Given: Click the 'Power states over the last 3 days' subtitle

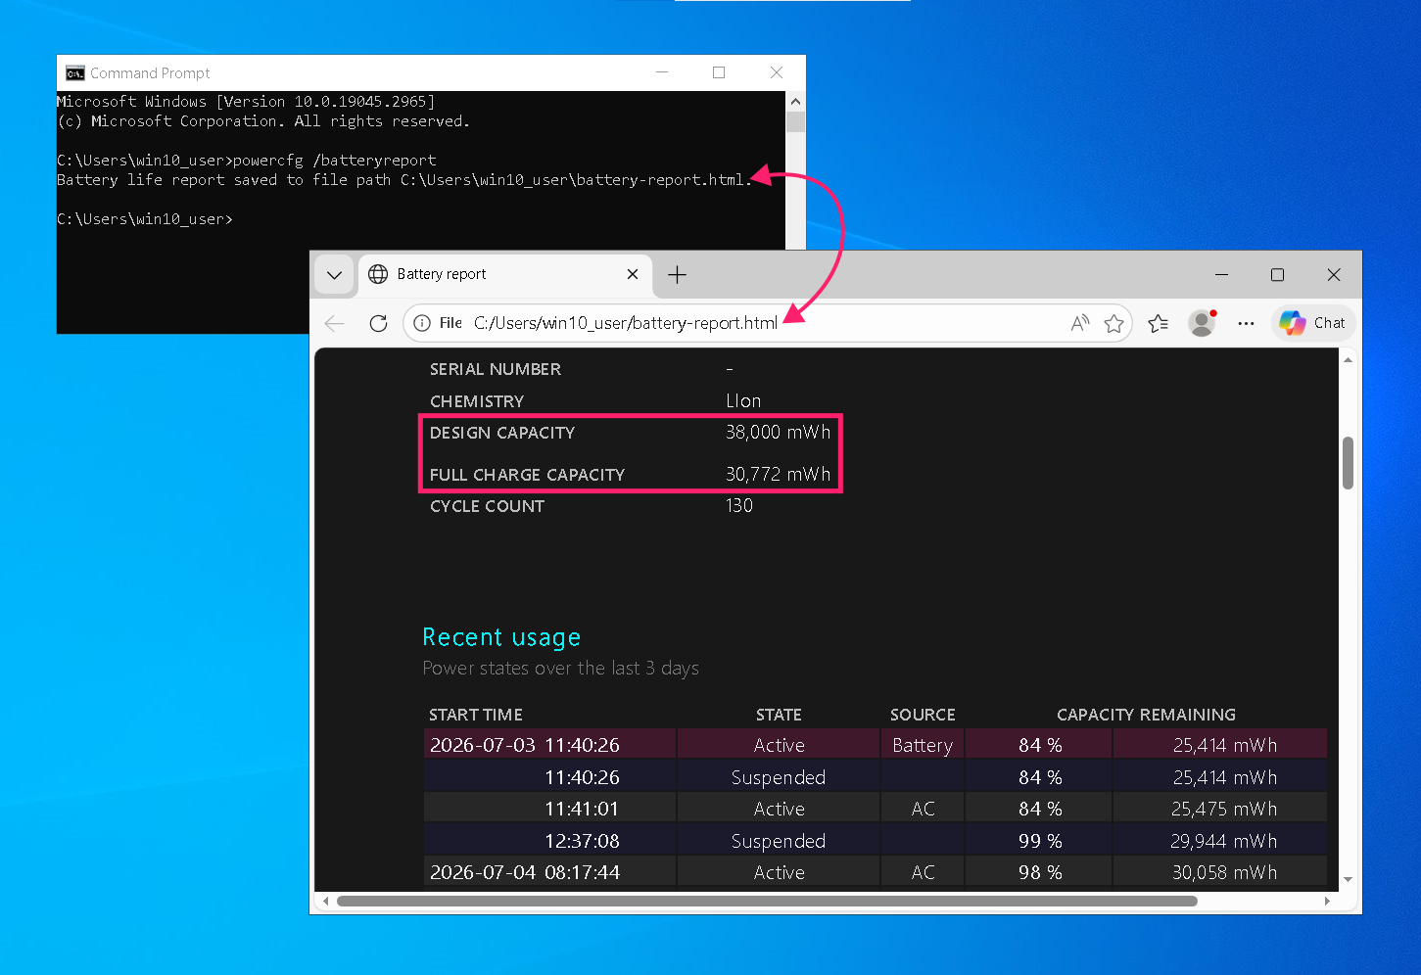Looking at the screenshot, I should [560, 668].
